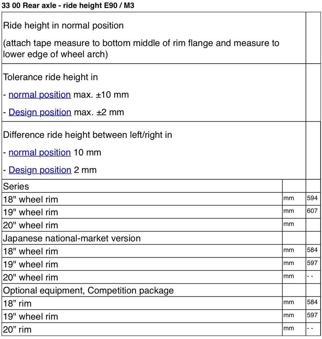The image size is (322, 339).
Task: Select the Series header row label
Action: [16, 186]
